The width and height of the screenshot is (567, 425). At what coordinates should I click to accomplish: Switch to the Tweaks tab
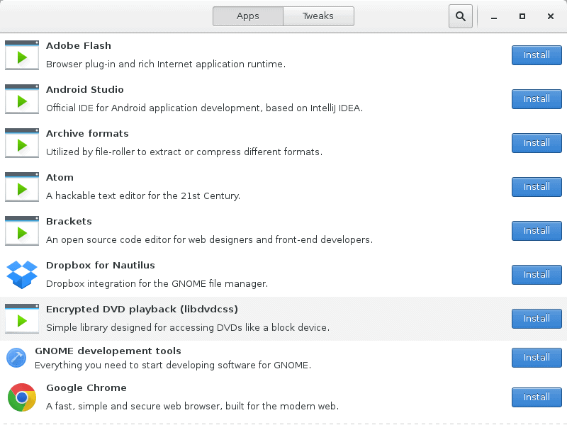click(318, 16)
